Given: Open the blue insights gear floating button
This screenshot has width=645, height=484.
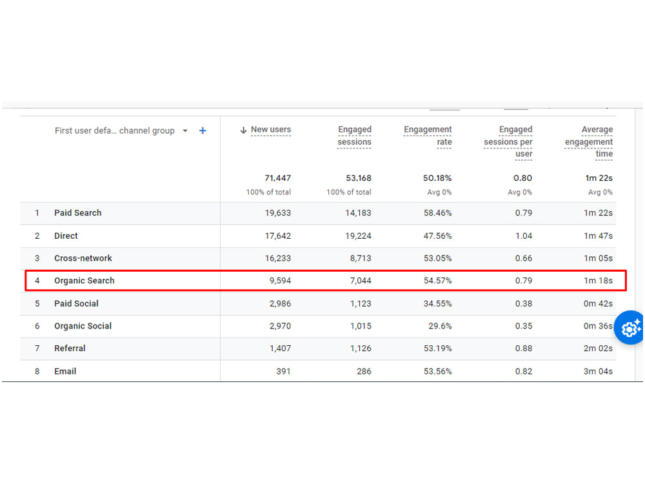Looking at the screenshot, I should pyautogui.click(x=630, y=328).
